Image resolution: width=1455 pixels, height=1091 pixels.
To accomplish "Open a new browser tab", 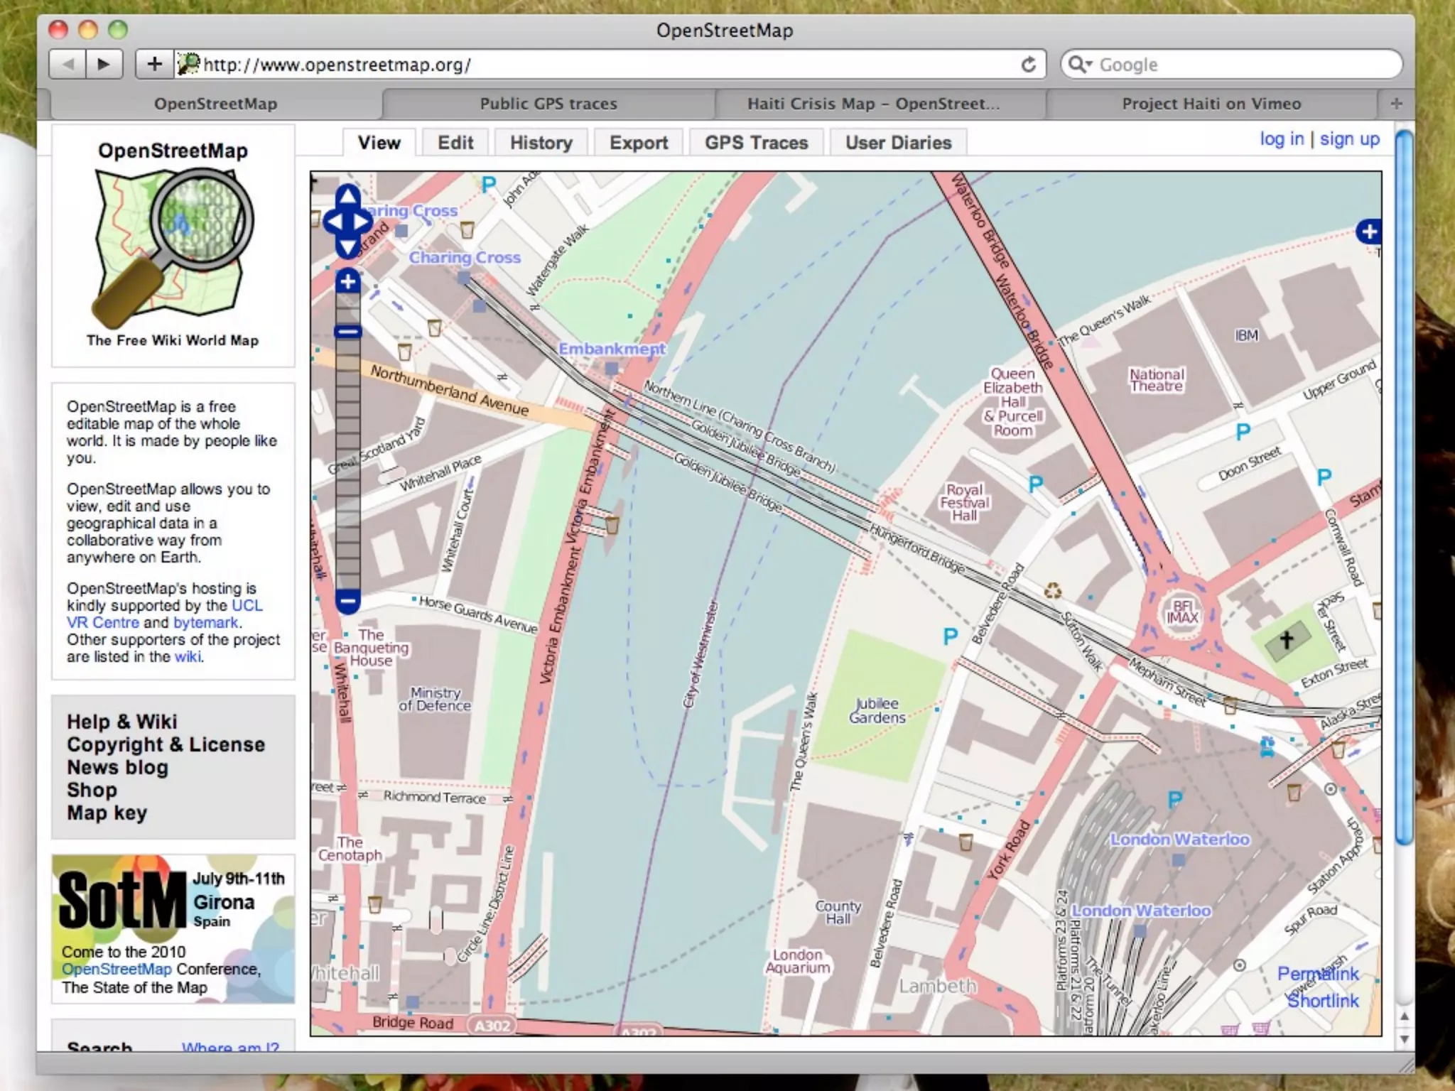I will tap(1396, 104).
